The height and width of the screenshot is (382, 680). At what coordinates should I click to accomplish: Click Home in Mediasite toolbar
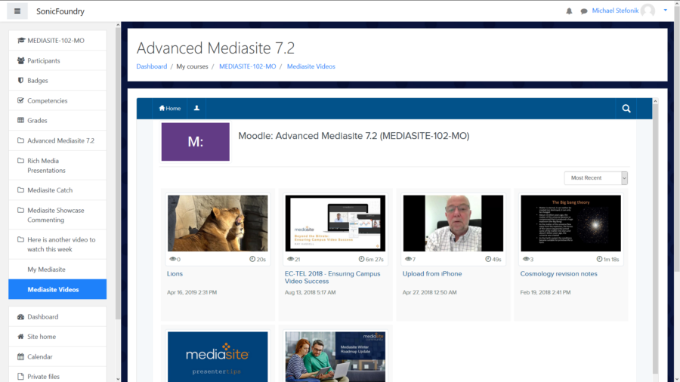click(169, 108)
